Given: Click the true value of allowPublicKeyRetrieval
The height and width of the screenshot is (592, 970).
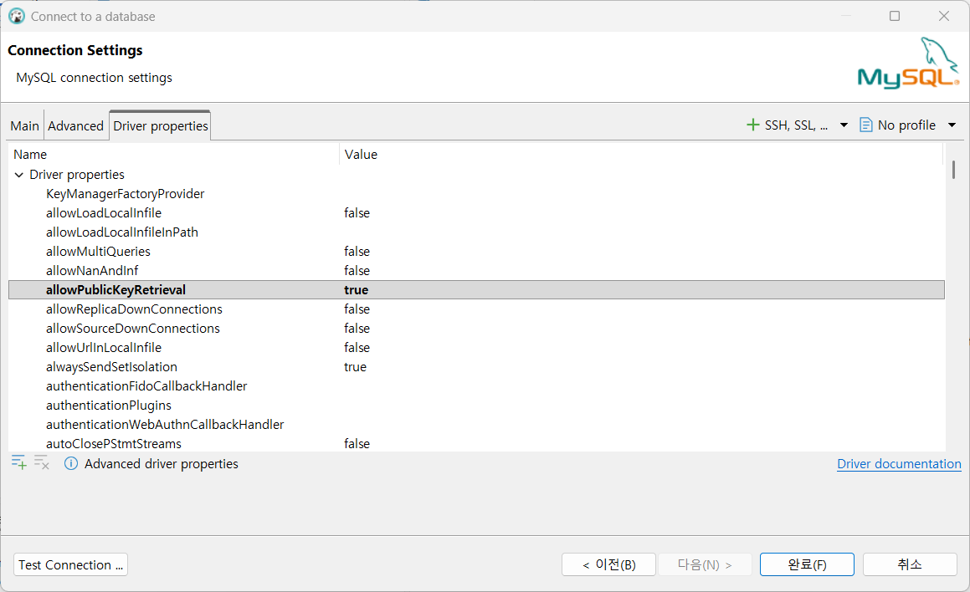Looking at the screenshot, I should (356, 290).
